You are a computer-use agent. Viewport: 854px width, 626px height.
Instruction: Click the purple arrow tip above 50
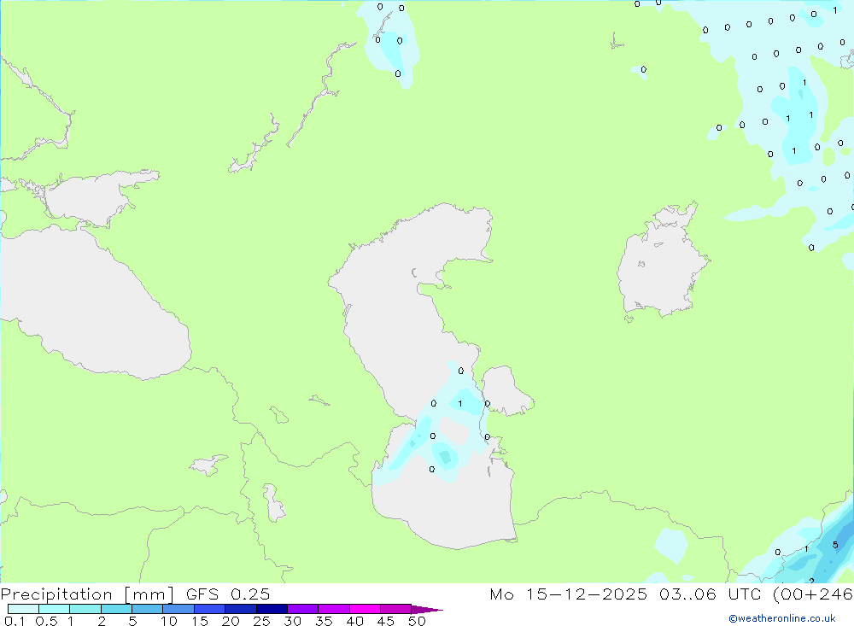[427, 609]
